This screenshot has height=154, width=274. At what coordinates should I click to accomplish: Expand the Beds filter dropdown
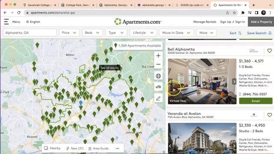[92, 33]
